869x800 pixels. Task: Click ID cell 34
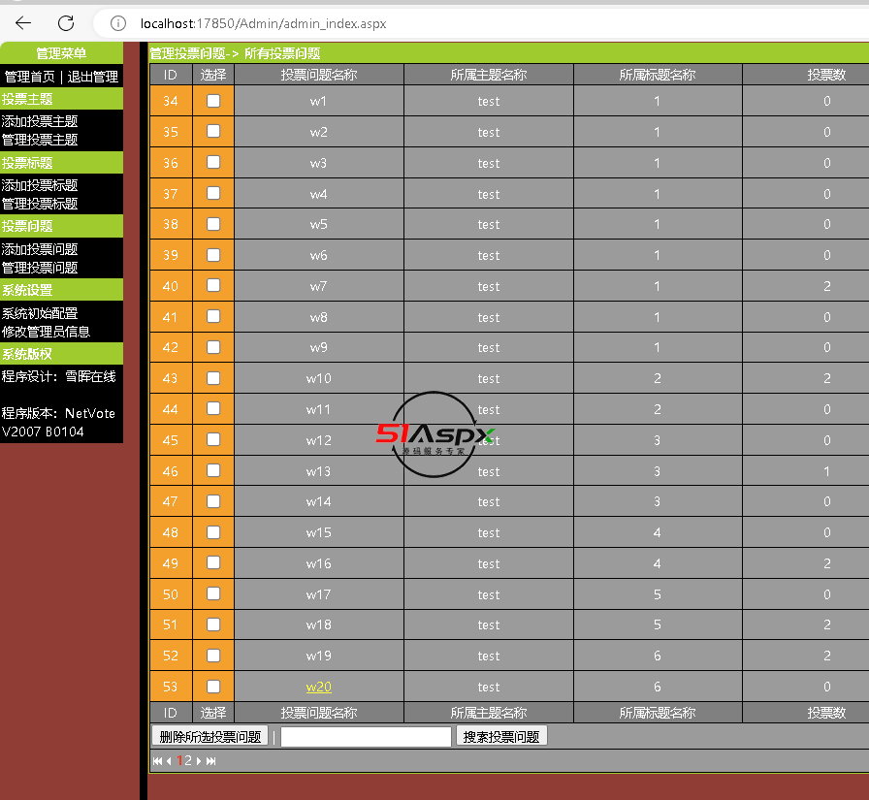[x=171, y=101]
